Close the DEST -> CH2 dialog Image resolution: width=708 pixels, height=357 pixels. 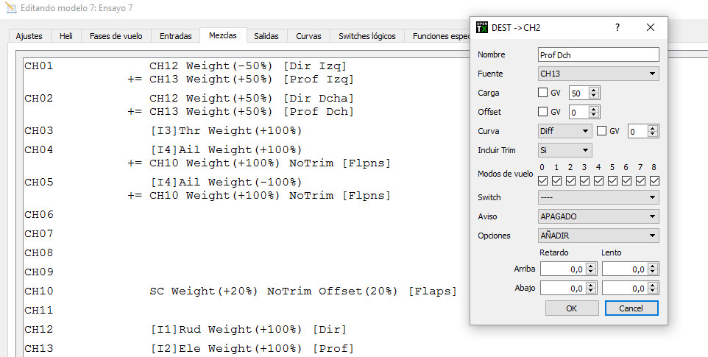[650, 27]
